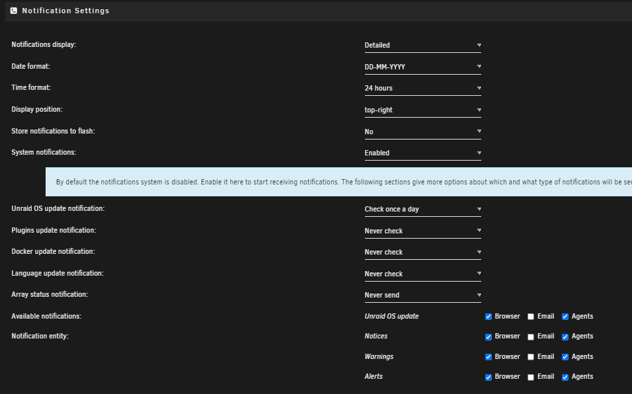Viewport: 632px width, 394px height.
Task: Open the Time format dropdown
Action: click(x=422, y=88)
